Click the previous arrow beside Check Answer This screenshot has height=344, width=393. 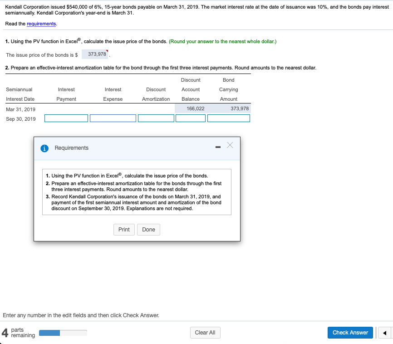[x=384, y=333]
